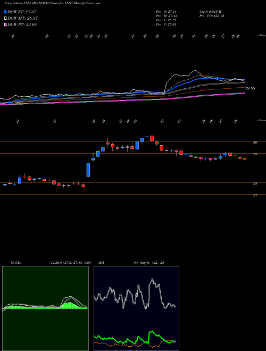Viewport: 266px width, 351px height.
Task: Click the blue DOW ST legend swatch
Action: click(5, 12)
